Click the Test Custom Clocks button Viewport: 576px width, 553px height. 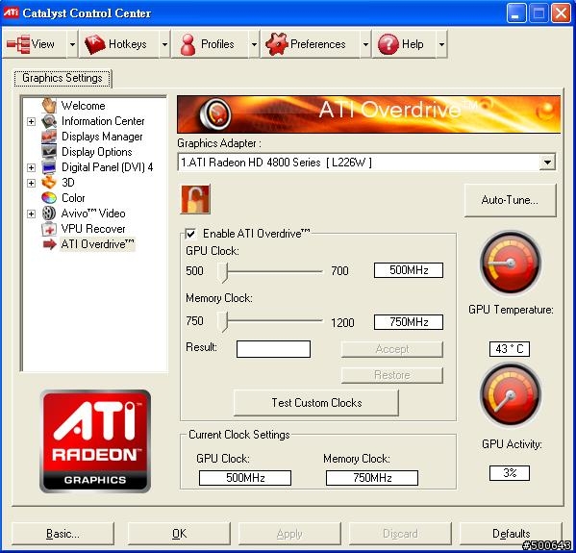click(316, 403)
